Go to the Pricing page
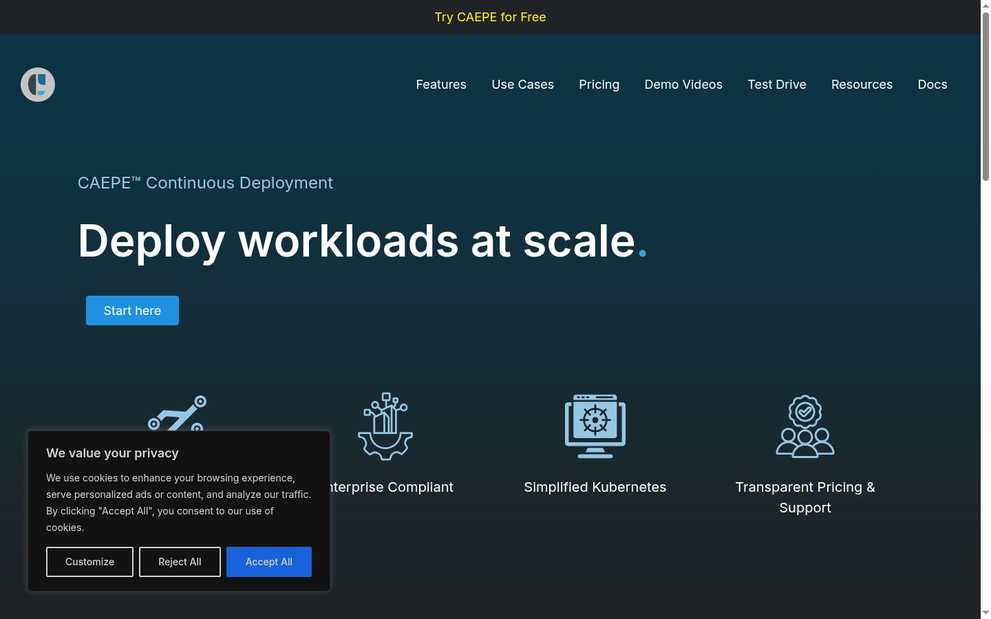Image resolution: width=991 pixels, height=619 pixels. coord(599,85)
